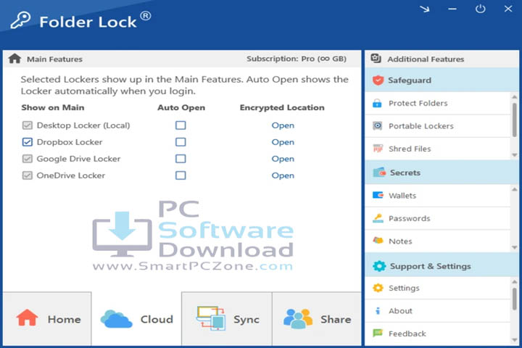Enable Auto Open for Dropbox Locker
522x348 pixels.
(181, 142)
